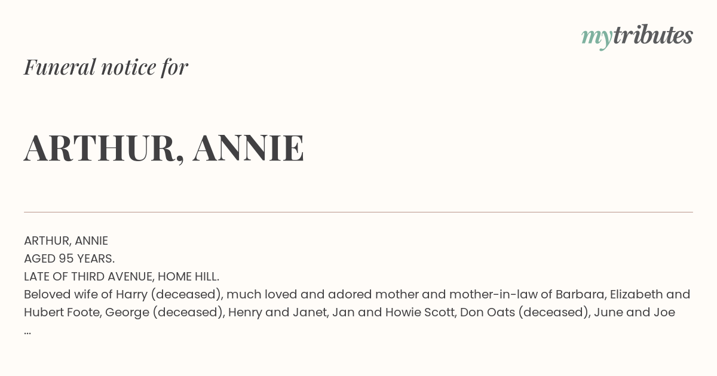The width and height of the screenshot is (717, 376).
Task: Click the mytributes logo
Action: pyautogui.click(x=637, y=36)
